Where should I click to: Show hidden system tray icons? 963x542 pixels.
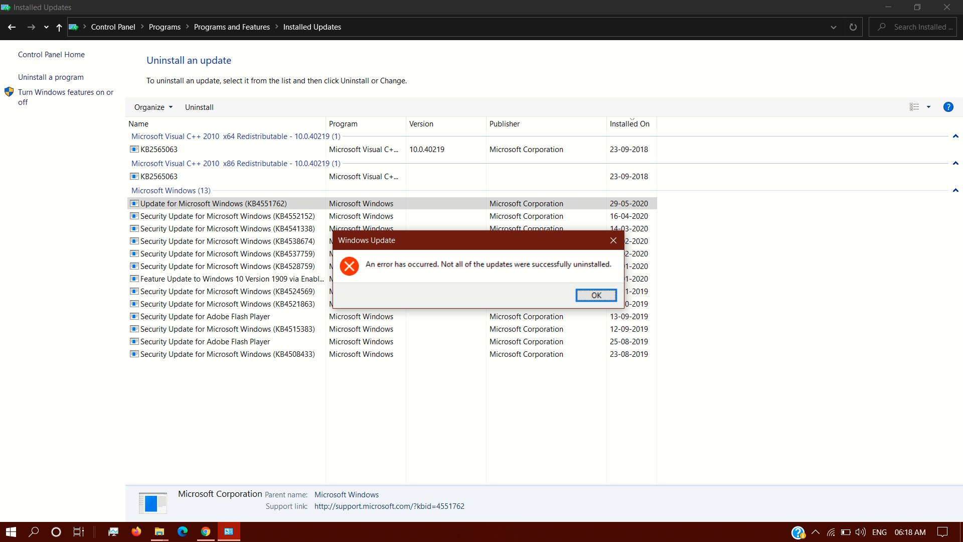[x=816, y=532]
